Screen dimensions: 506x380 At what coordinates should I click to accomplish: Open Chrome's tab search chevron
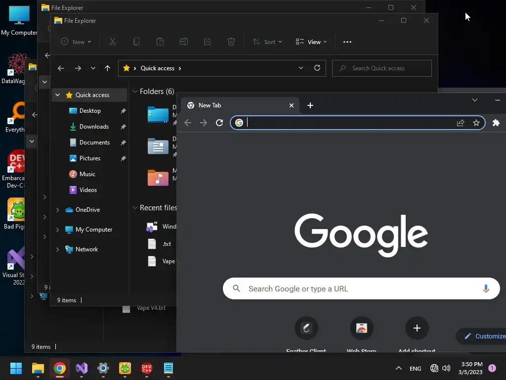pos(475,100)
